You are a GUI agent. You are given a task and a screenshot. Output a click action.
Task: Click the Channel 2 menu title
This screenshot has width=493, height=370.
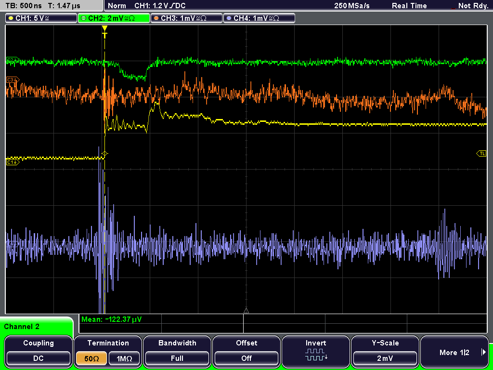[x=22, y=327]
